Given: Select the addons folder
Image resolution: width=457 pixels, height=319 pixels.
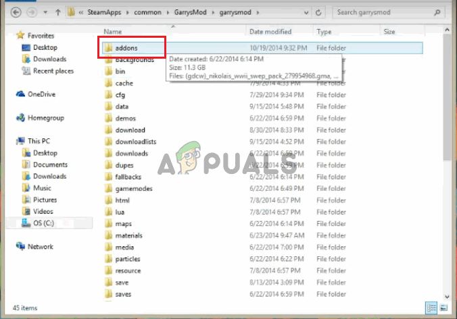Looking at the screenshot, I should [262, 48].
